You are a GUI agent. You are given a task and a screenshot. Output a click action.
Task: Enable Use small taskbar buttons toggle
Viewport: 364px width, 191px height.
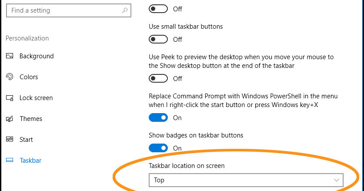(158, 39)
